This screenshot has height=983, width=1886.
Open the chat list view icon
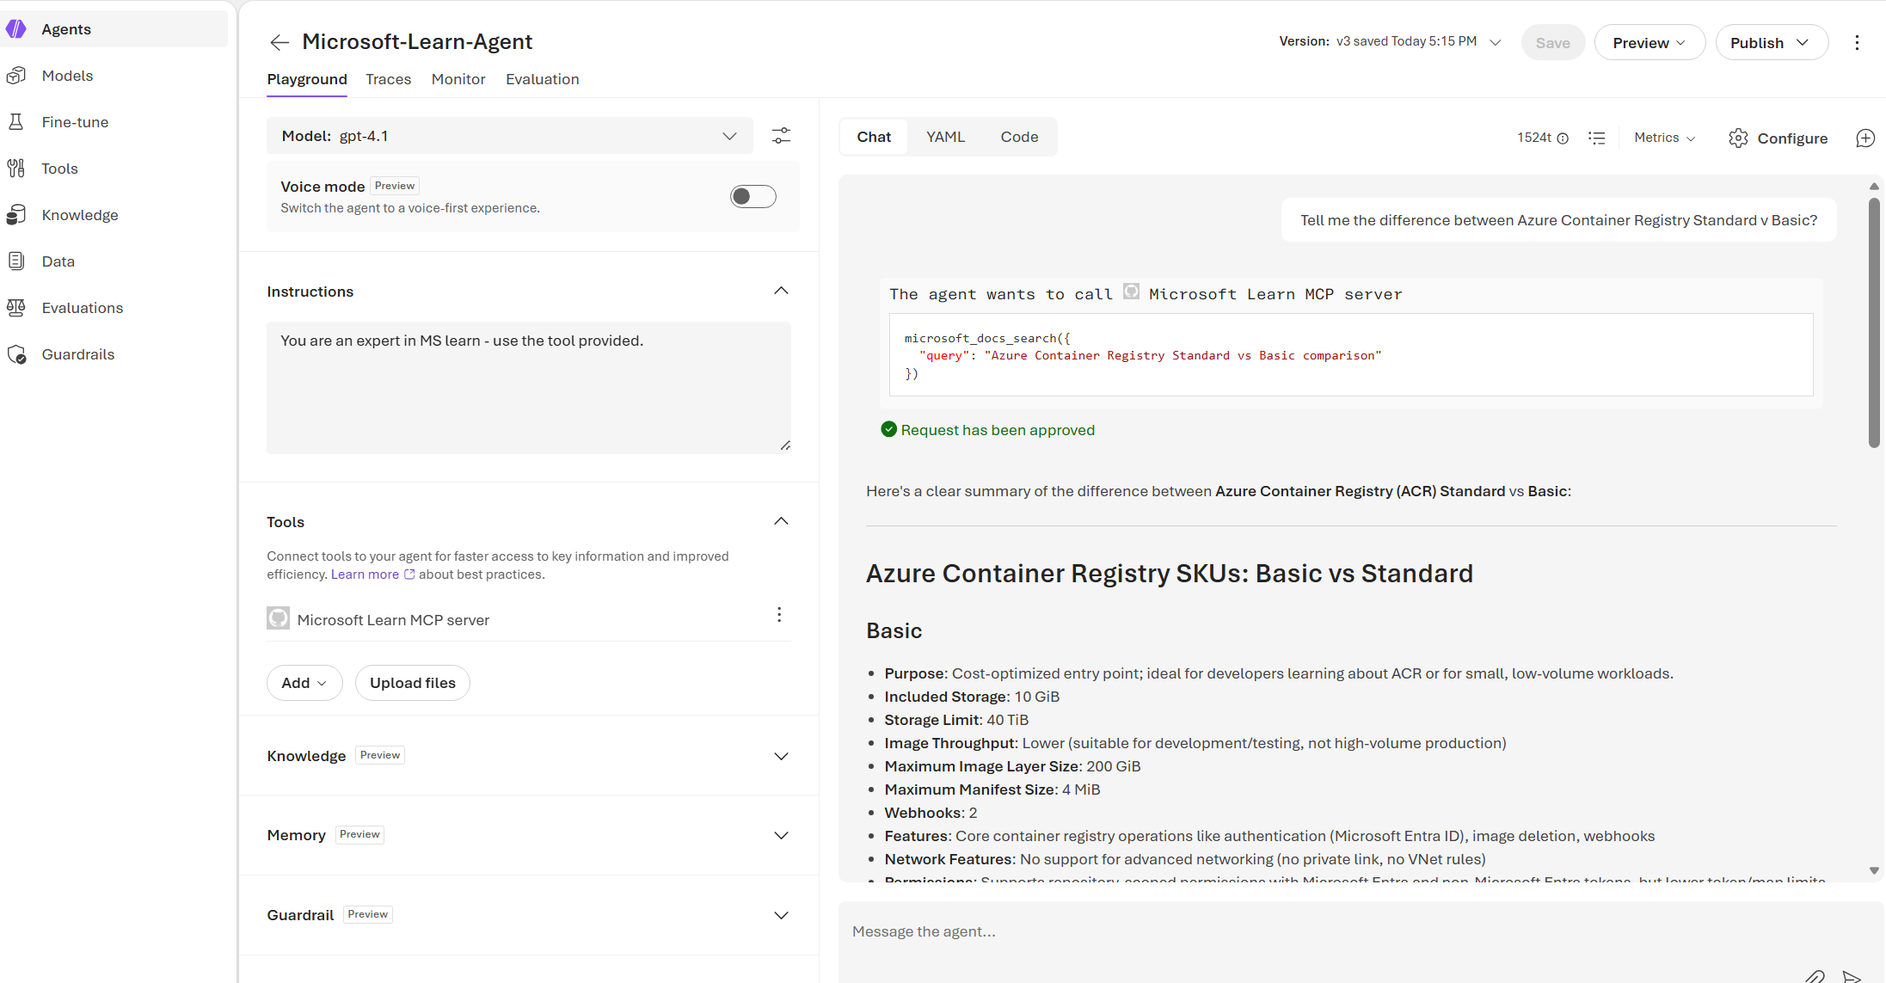pyautogui.click(x=1597, y=138)
